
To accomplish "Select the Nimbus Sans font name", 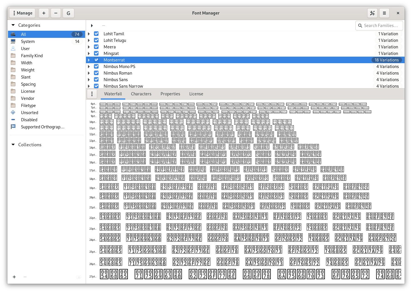I will point(116,79).
